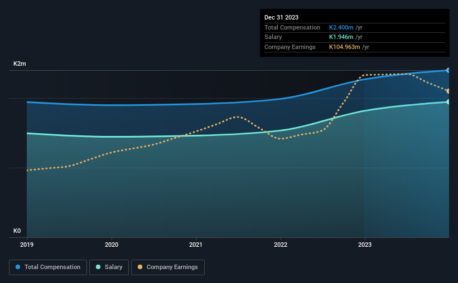
Task: Click the K104.963m company earnings value
Action: [x=344, y=47]
